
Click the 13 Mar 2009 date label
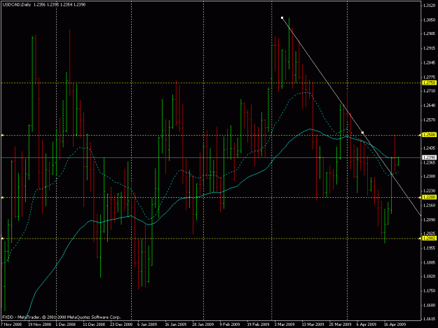pyautogui.click(x=313, y=325)
